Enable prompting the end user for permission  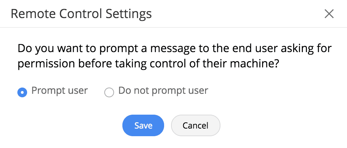22,92
